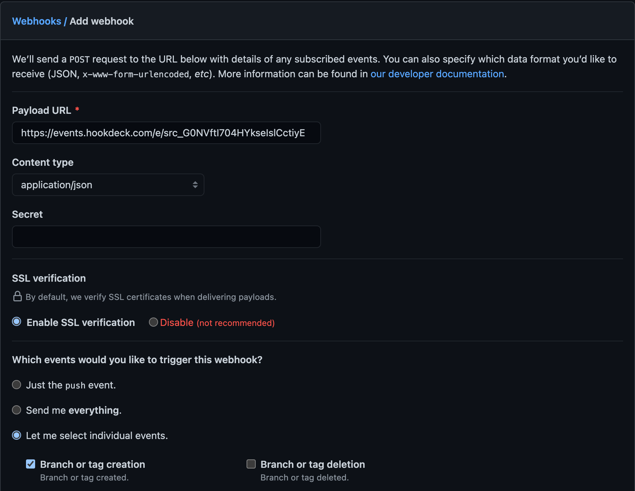
Task: Uncheck the Branch or tag creation checkbox
Action: click(31, 464)
